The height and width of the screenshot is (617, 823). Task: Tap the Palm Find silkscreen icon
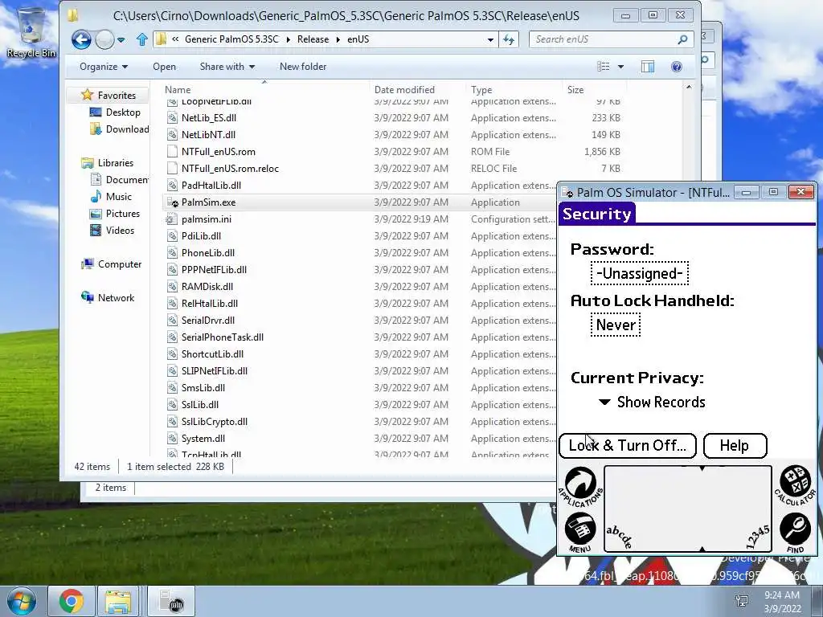795,532
